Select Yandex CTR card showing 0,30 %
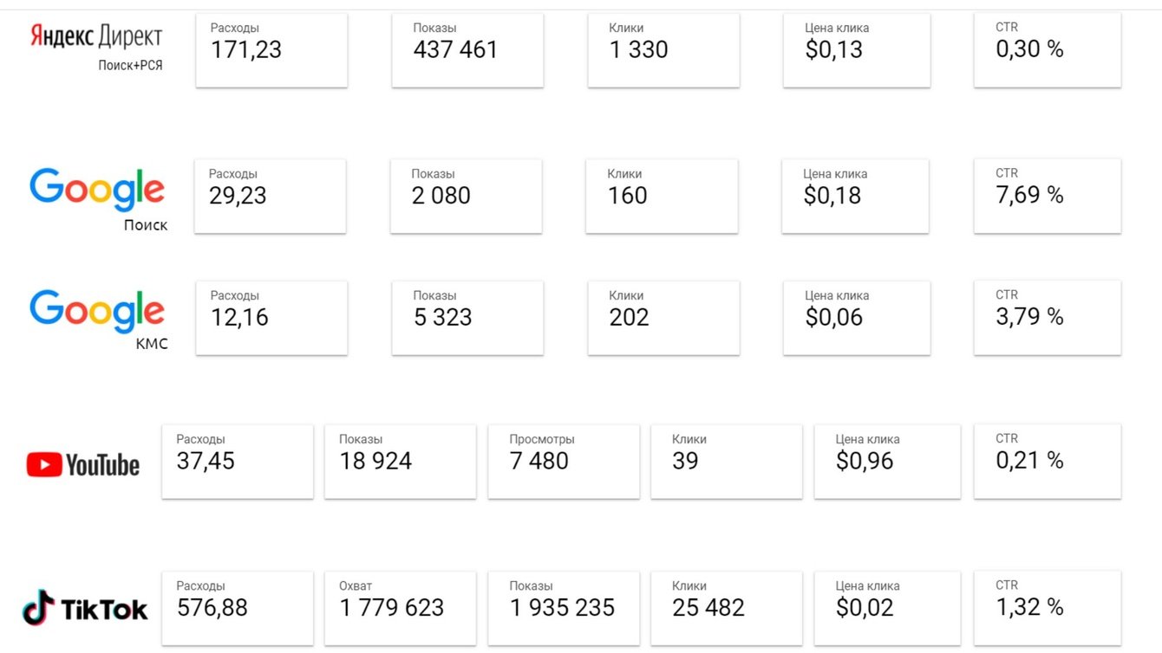 (1047, 50)
